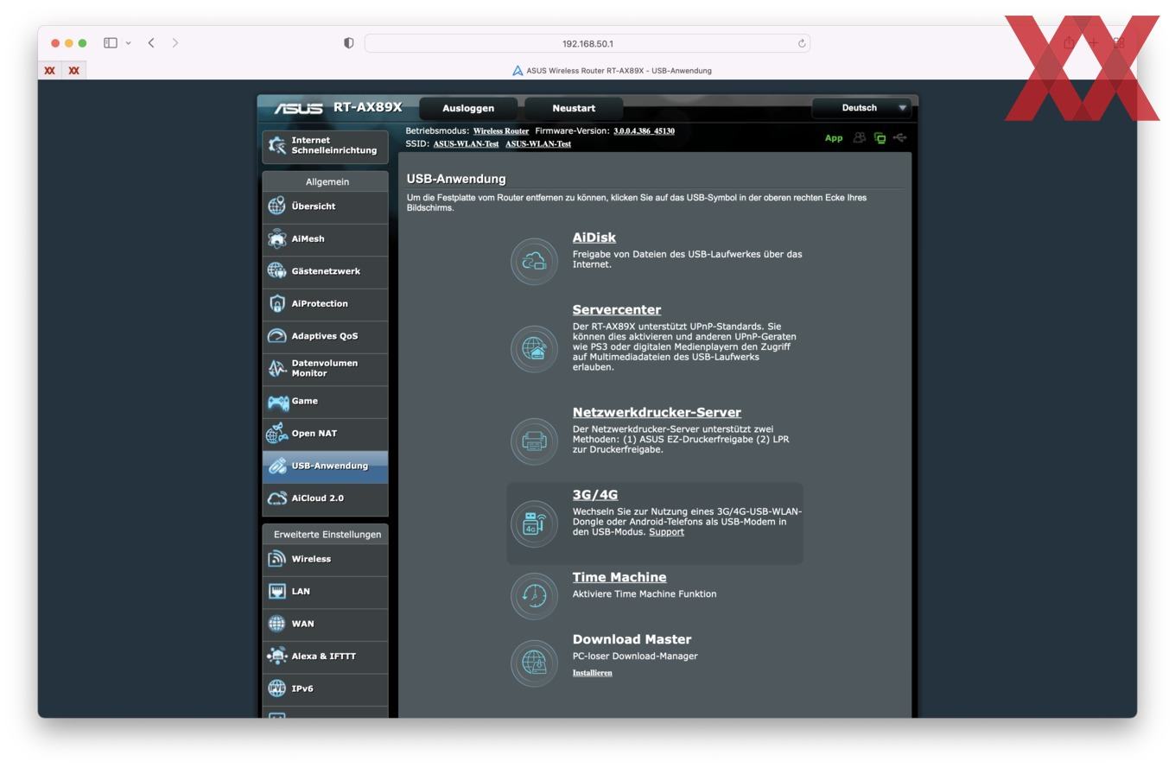This screenshot has width=1175, height=768.
Task: Click the Wireless Router Betriebsmodus link
Action: (501, 131)
